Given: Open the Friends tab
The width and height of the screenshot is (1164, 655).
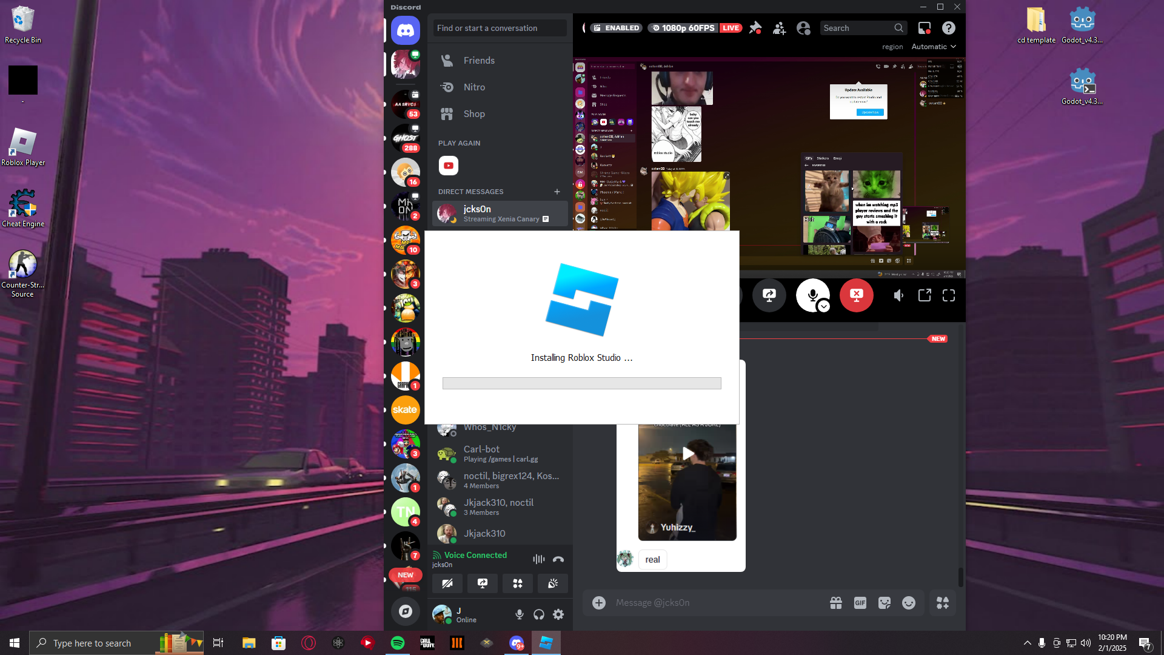Looking at the screenshot, I should [x=479, y=61].
